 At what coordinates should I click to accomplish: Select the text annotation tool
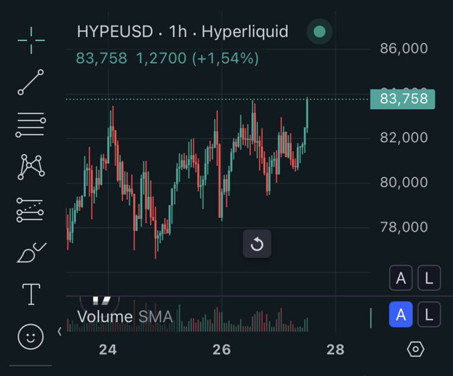point(31,294)
